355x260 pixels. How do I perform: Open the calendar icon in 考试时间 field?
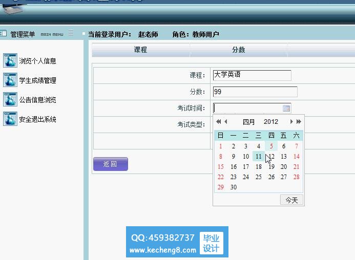coord(286,109)
